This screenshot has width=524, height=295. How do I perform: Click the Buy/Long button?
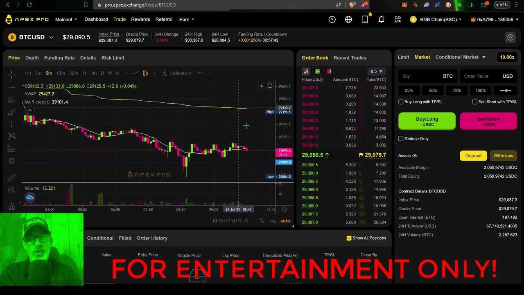tap(427, 121)
